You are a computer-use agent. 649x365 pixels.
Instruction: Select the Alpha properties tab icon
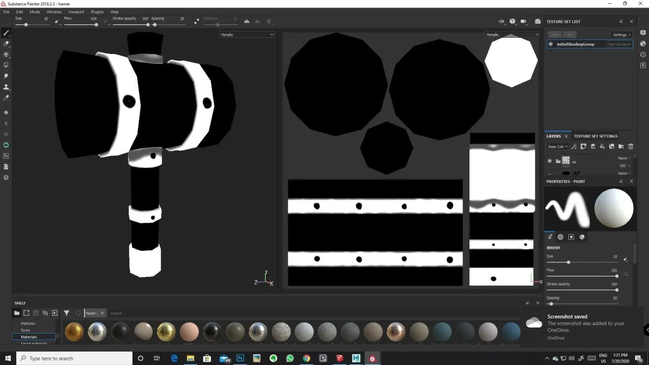[x=561, y=237]
